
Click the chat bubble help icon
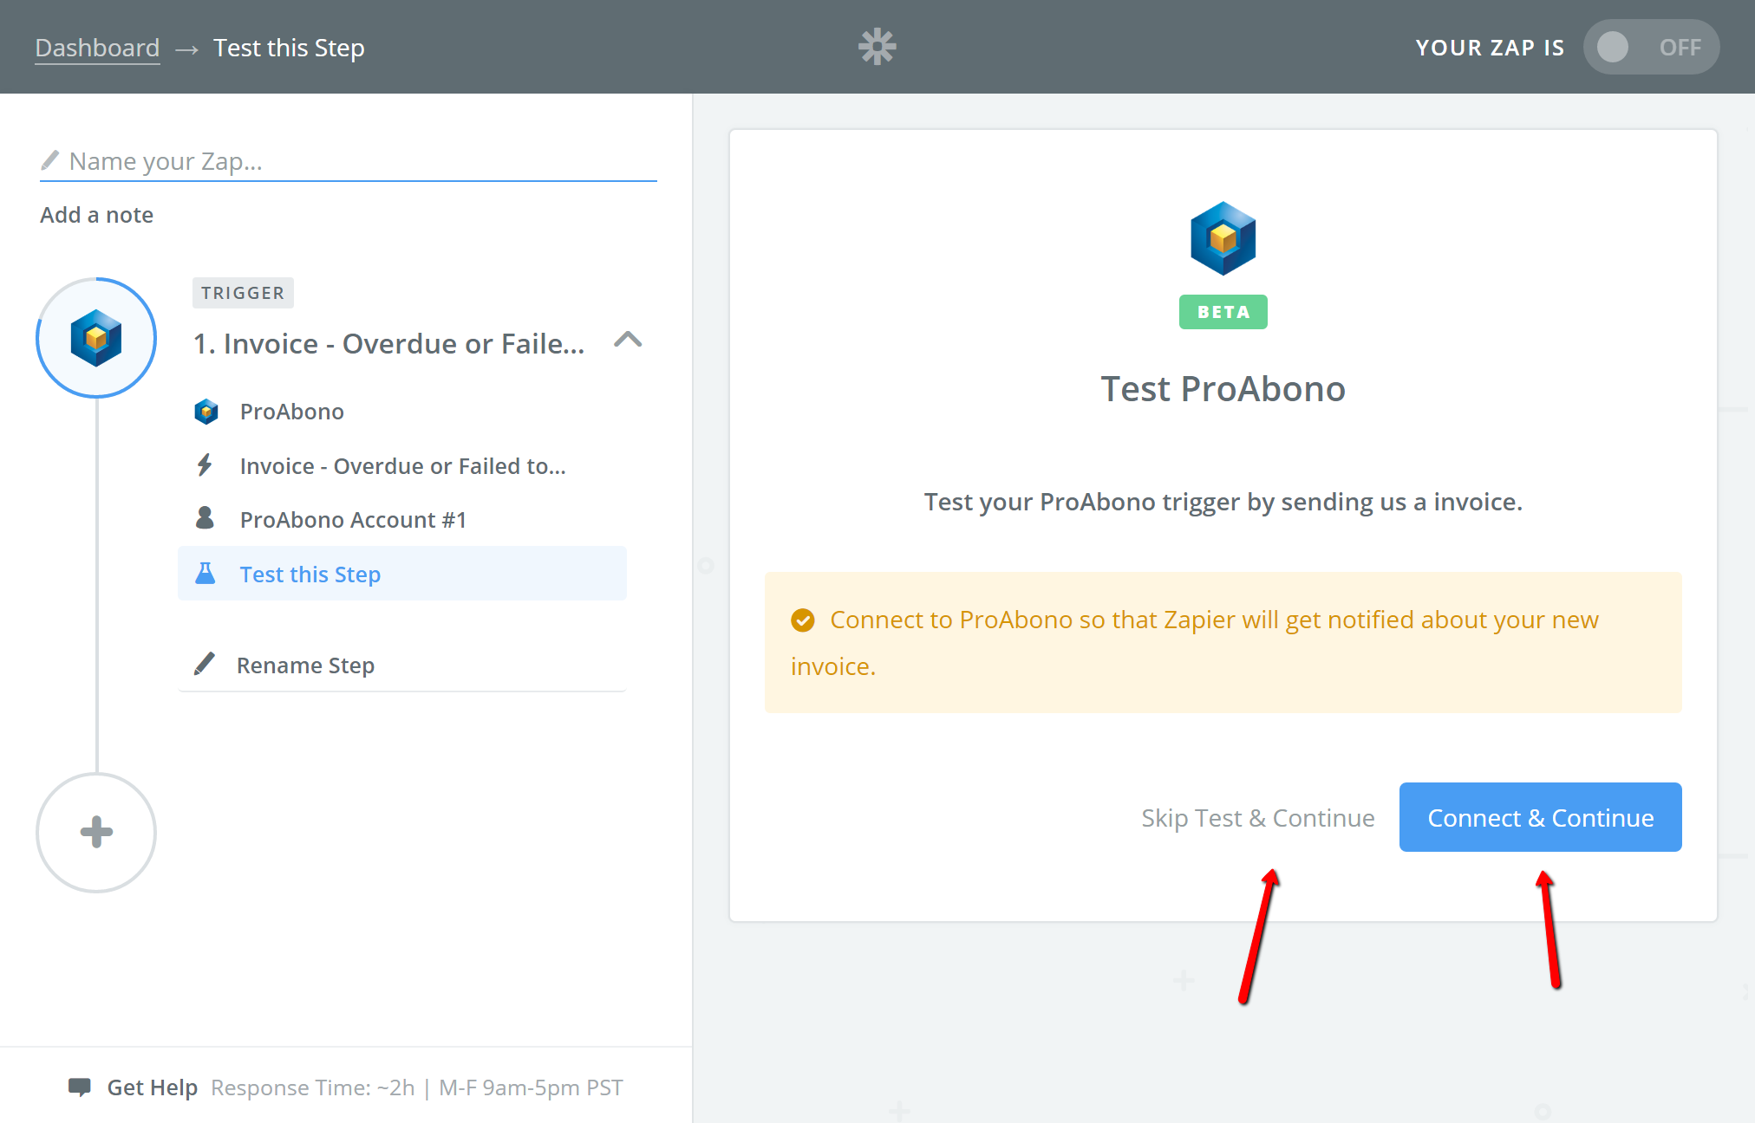80,1087
